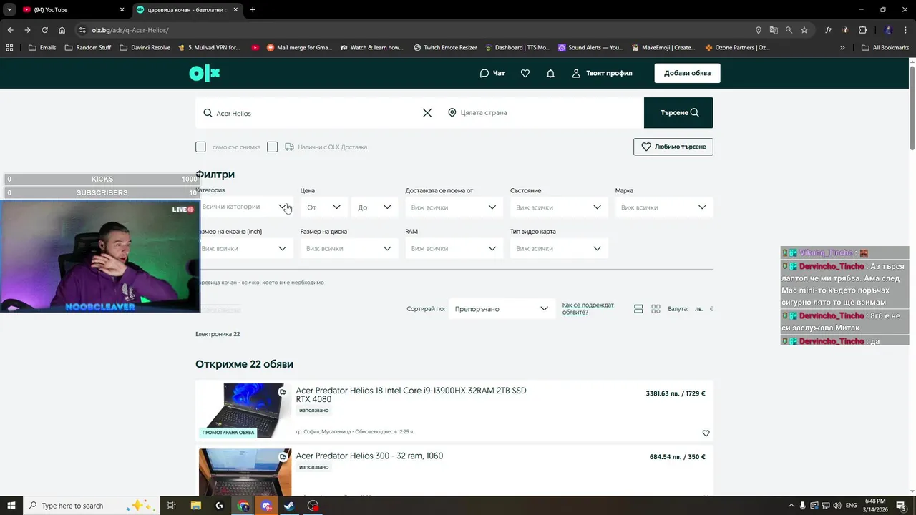Screen dimensions: 916x515
Task: Open Twitch Emote Resizer bookmark
Action: [x=444, y=47]
